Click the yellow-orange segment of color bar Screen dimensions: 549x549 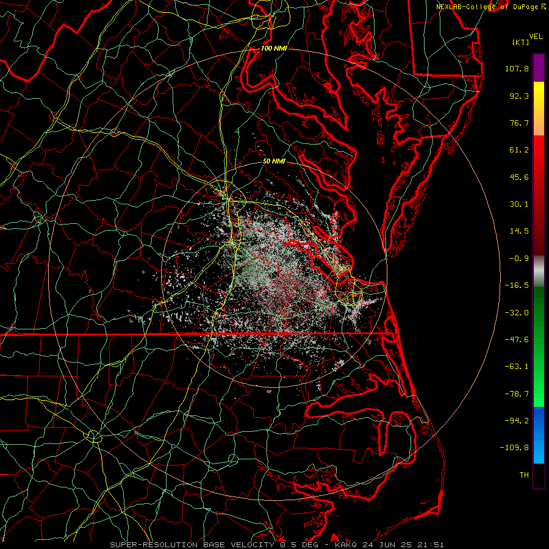539,109
